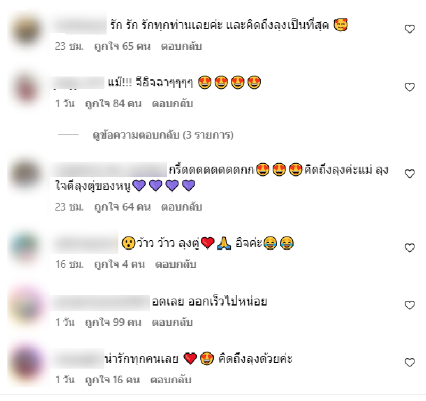Screen dimensions: 426x401
Task: Like the น่ารักทุกคนเลย comment
Action: [x=409, y=363]
